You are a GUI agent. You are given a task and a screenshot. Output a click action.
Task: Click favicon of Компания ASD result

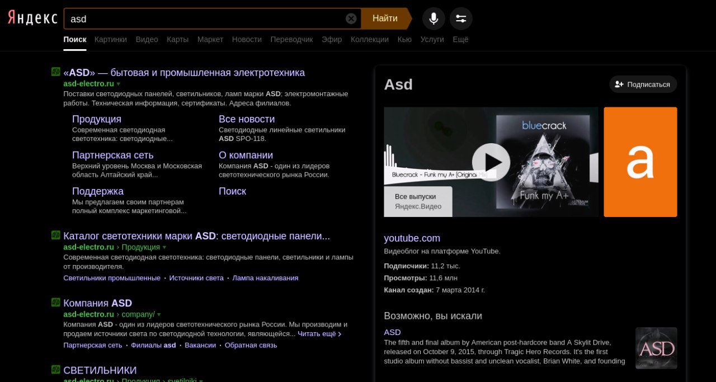(x=55, y=302)
